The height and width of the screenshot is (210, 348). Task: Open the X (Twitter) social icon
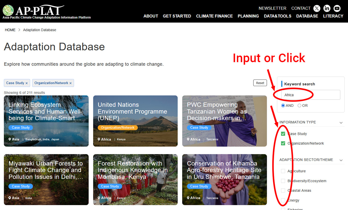[x=317, y=8]
